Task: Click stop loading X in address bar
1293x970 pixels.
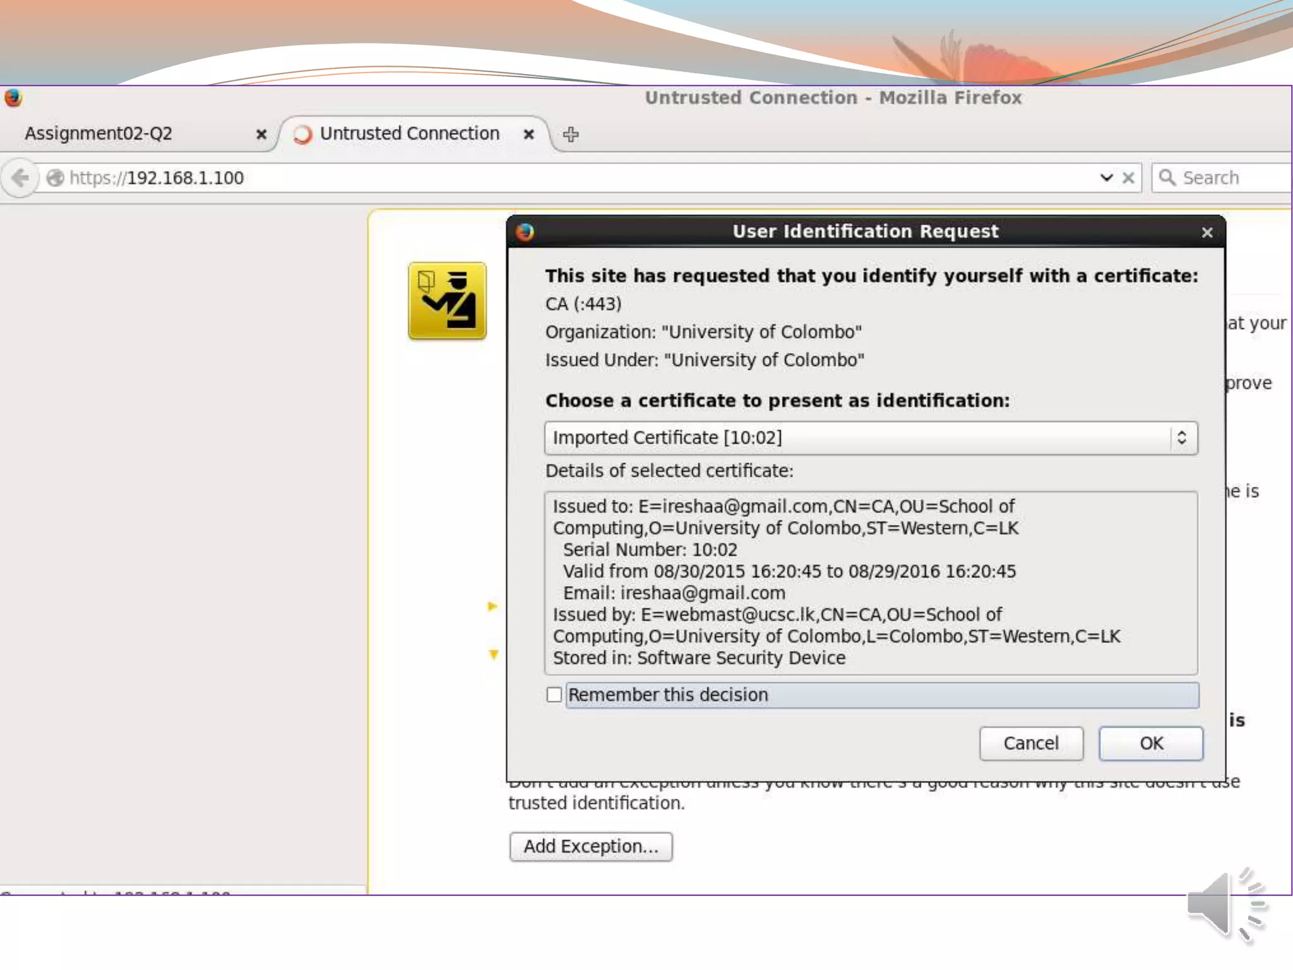Action: tap(1128, 178)
